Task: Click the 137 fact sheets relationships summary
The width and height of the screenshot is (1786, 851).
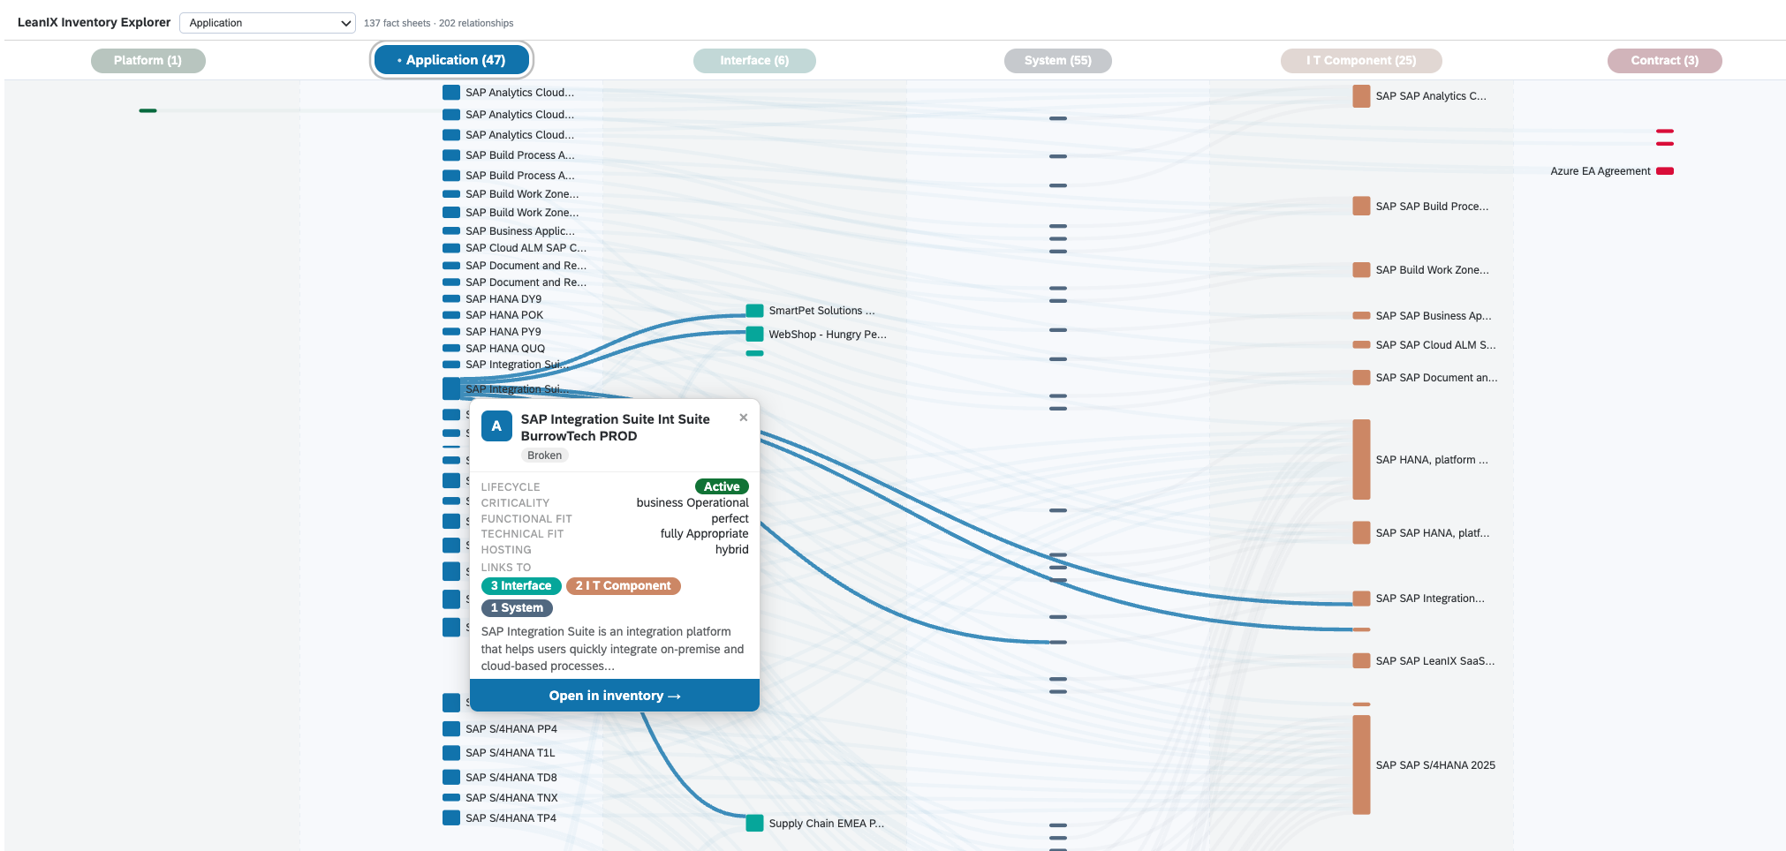Action: point(438,23)
